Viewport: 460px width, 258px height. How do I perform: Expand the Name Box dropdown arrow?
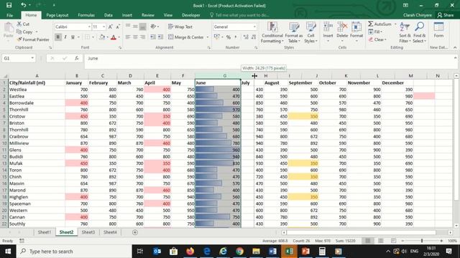[x=32, y=58]
